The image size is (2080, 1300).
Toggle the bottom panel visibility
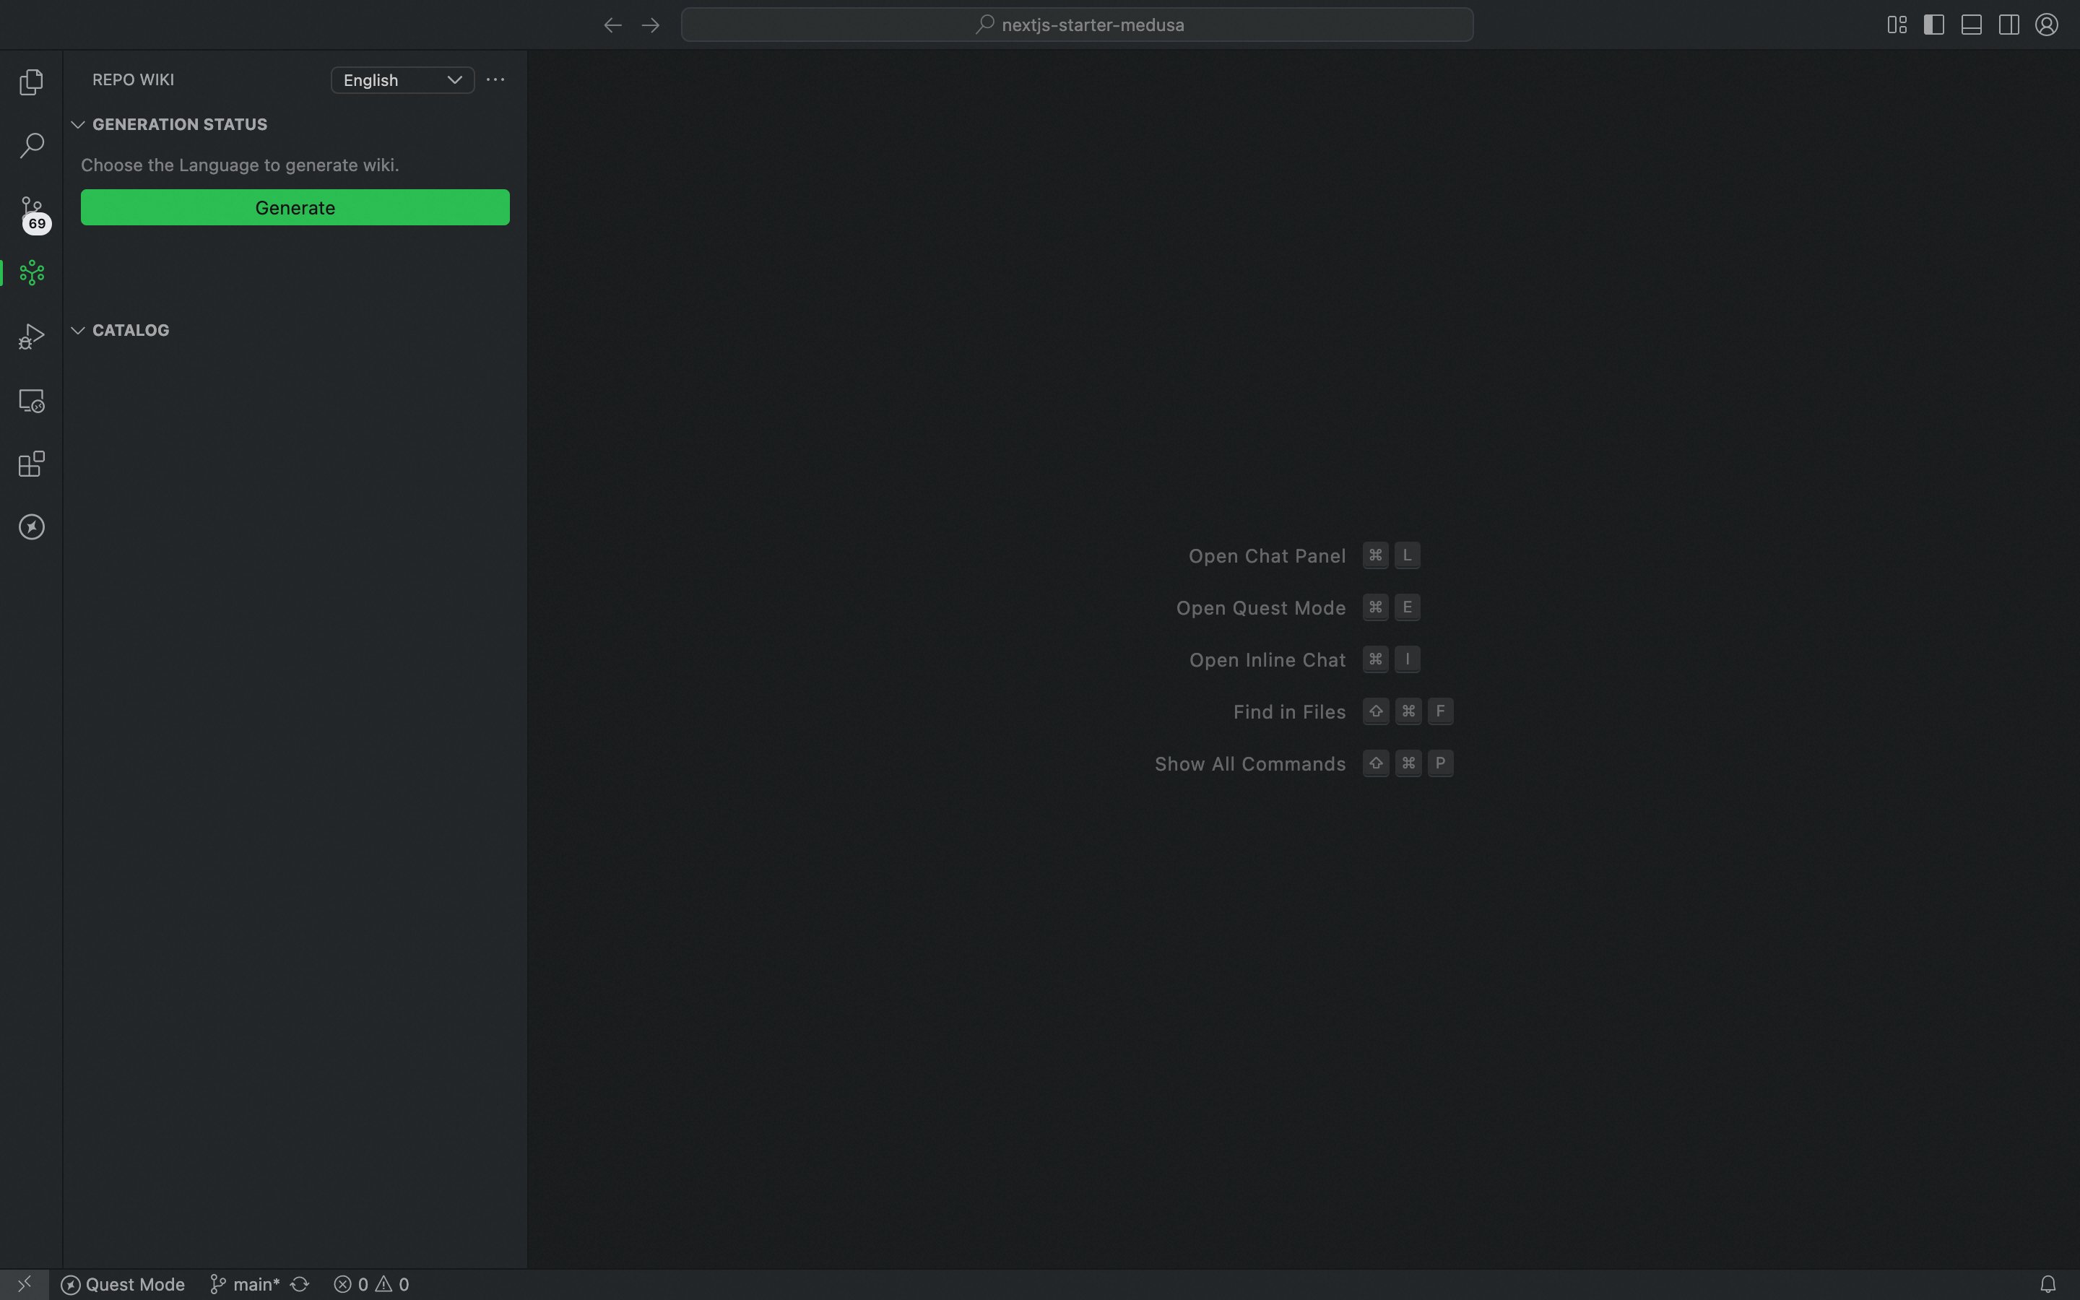click(x=1972, y=25)
